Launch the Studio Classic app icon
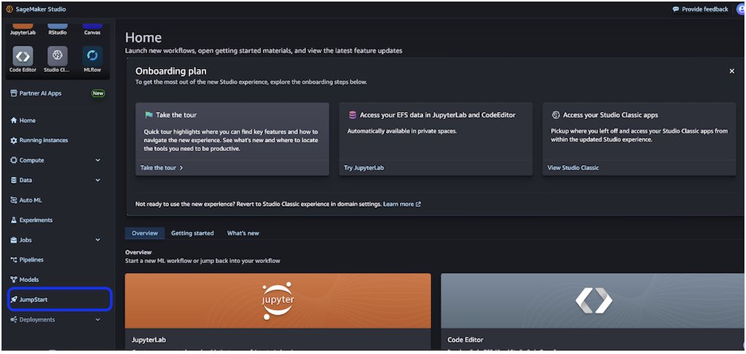 coord(58,56)
